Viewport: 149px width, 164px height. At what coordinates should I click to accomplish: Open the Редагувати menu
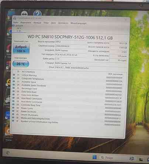26,22
